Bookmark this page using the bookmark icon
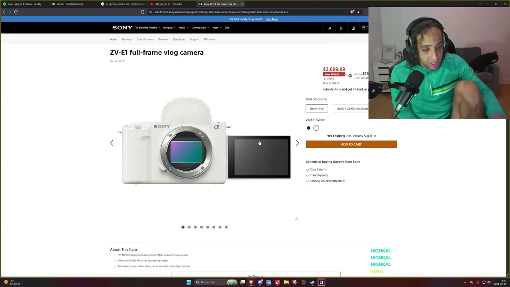Viewport: 510px width, 287px height. point(143,12)
